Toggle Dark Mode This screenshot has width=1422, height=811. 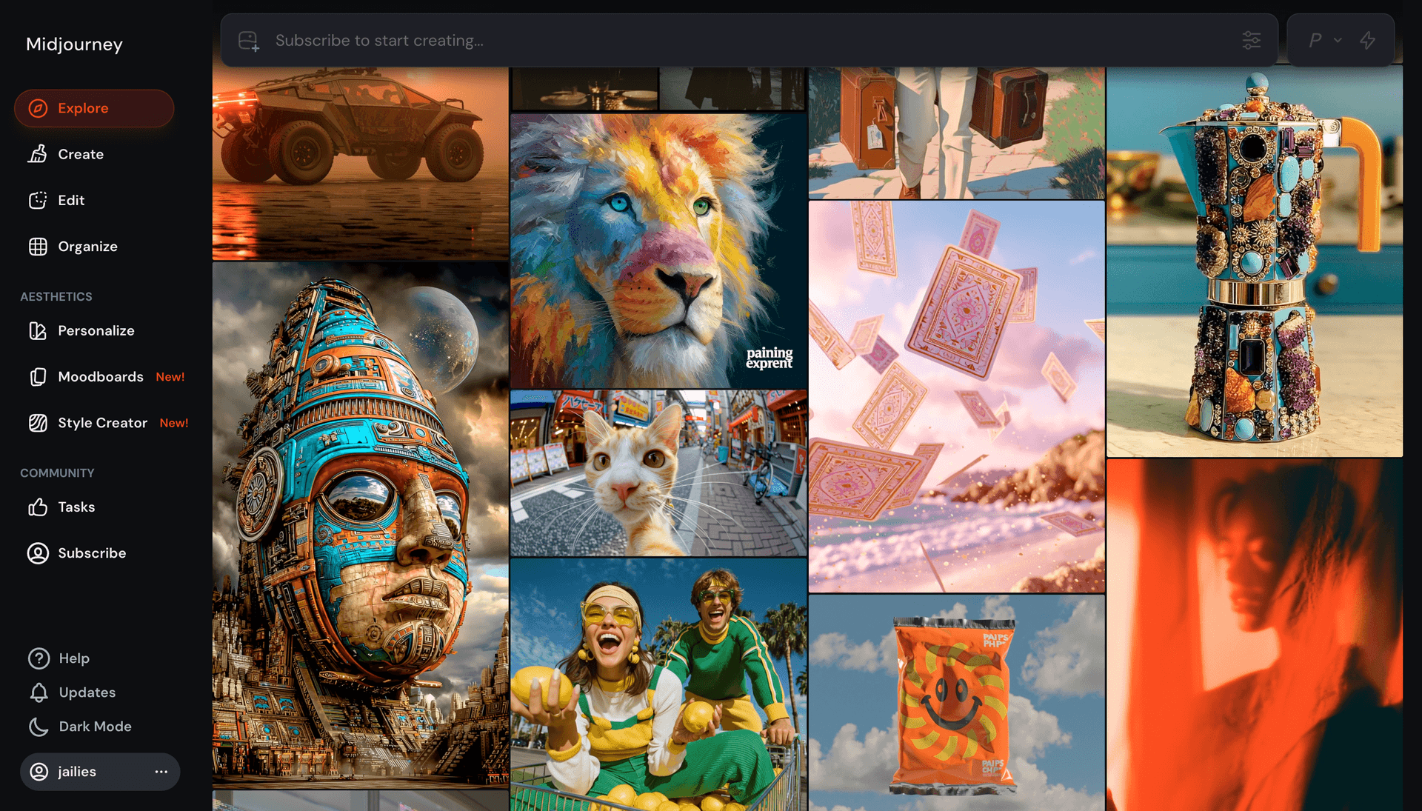tap(38, 727)
